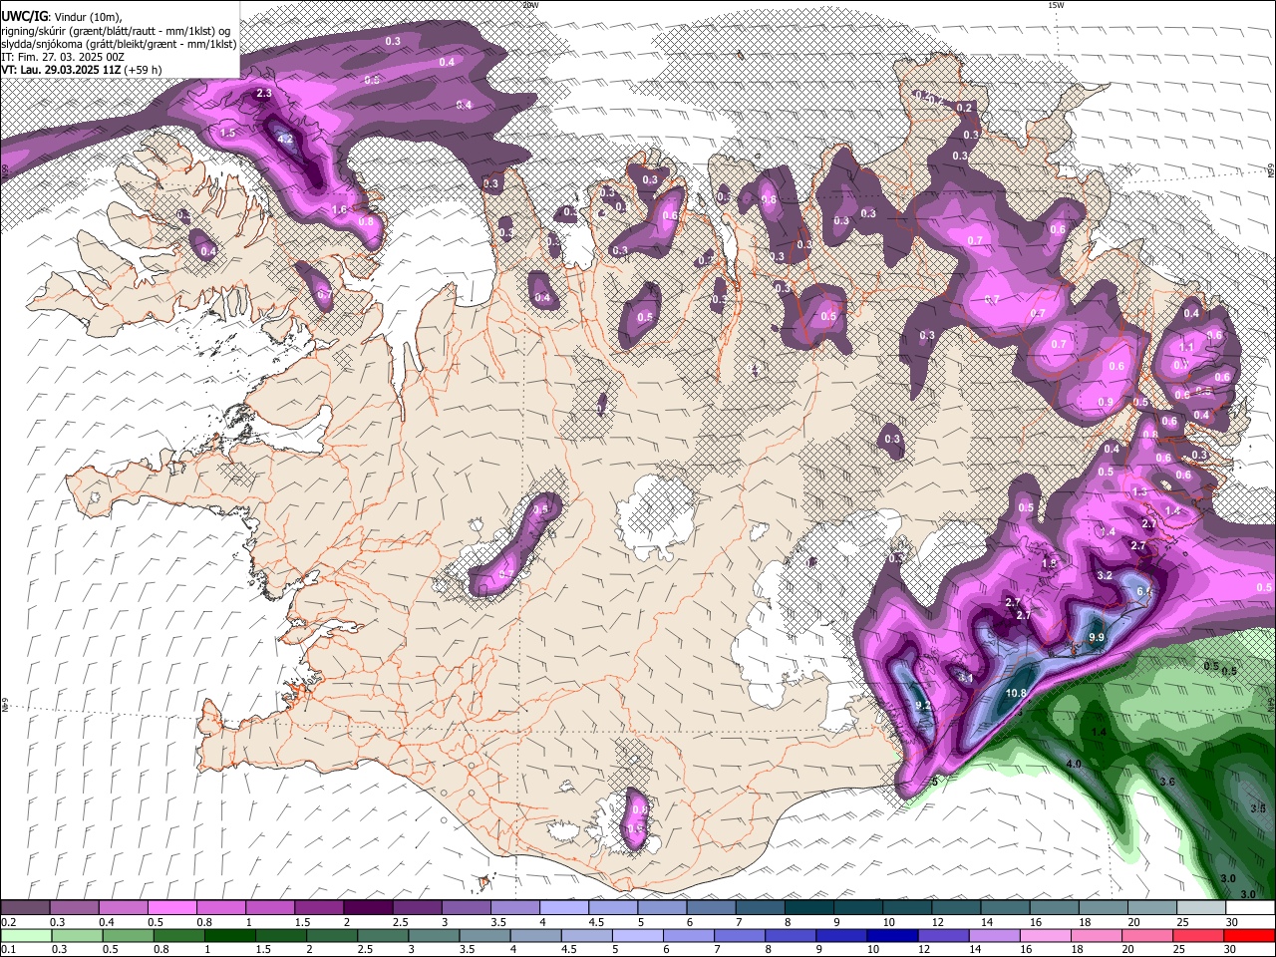The width and height of the screenshot is (1276, 957).
Task: Click the 10.8 precipitation value on the map
Action: [x=1016, y=693]
